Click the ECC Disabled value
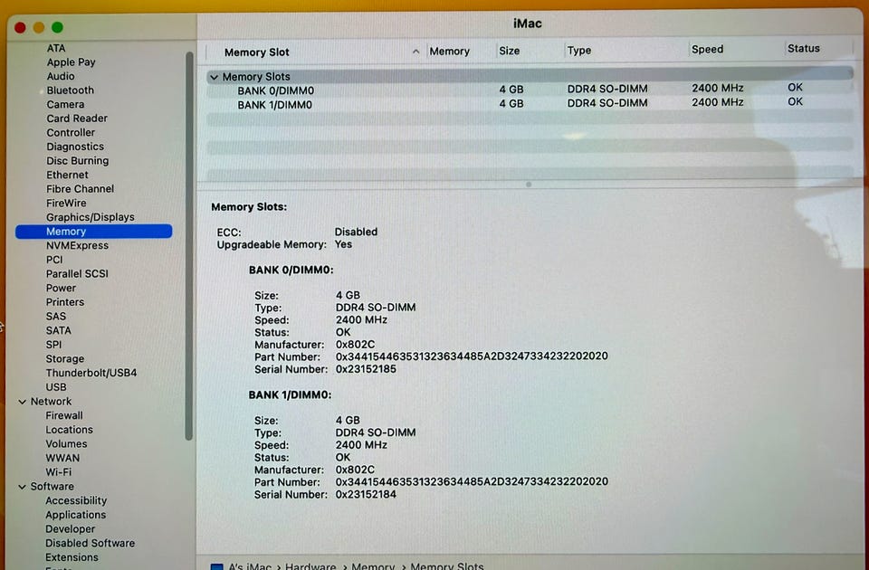This screenshot has width=869, height=570. click(356, 232)
